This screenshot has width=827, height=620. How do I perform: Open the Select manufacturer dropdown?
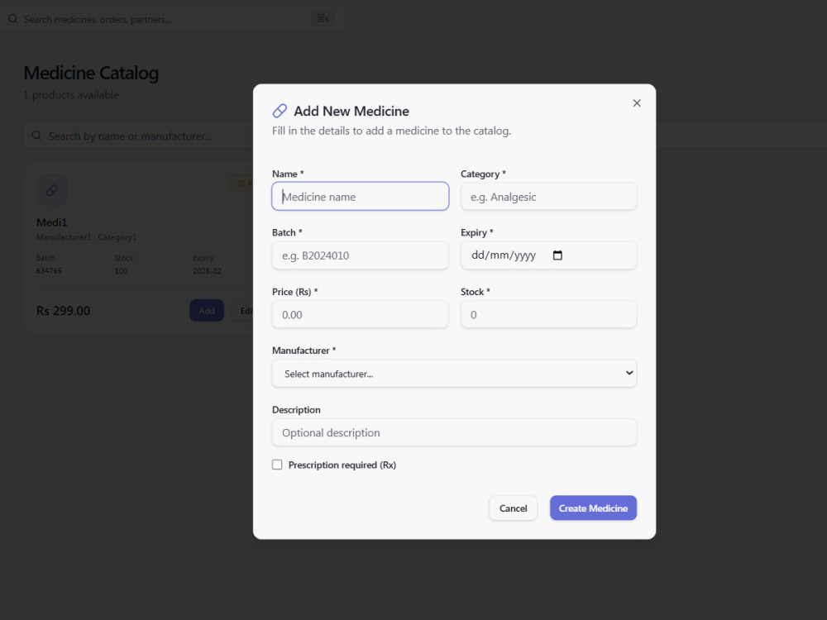pyautogui.click(x=454, y=374)
